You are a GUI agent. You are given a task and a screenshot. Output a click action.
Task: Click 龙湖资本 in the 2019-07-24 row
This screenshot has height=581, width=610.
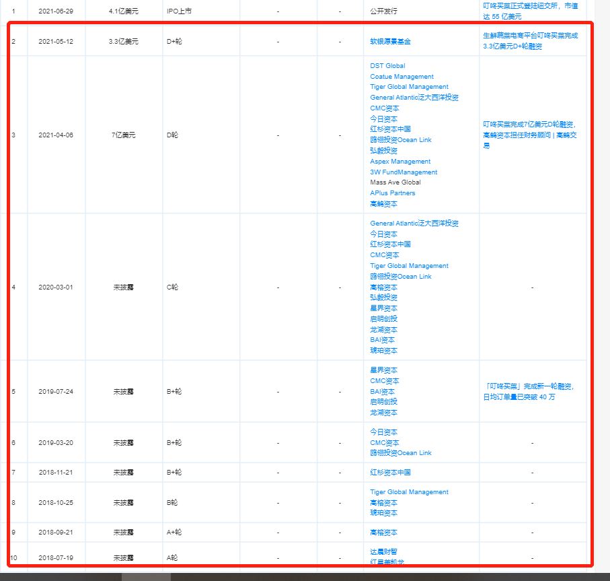coord(383,413)
